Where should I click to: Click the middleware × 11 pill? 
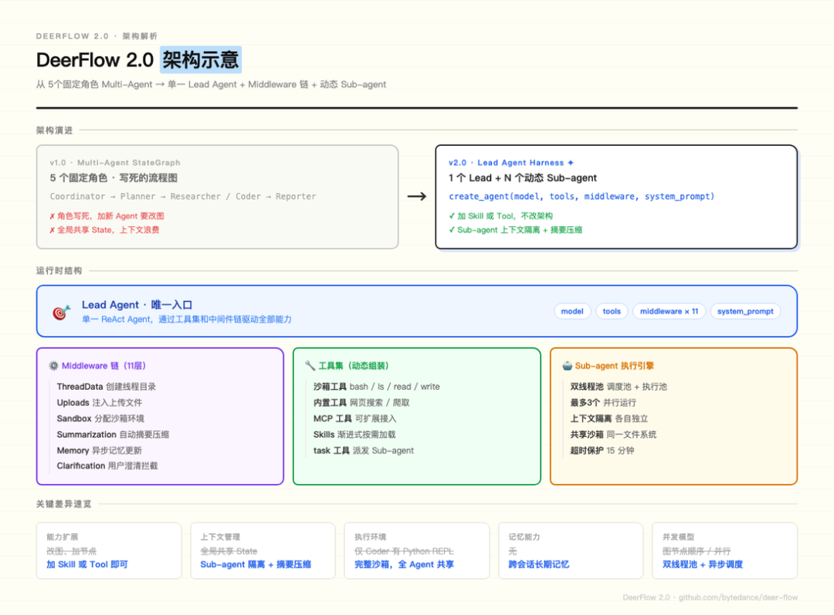tap(669, 311)
